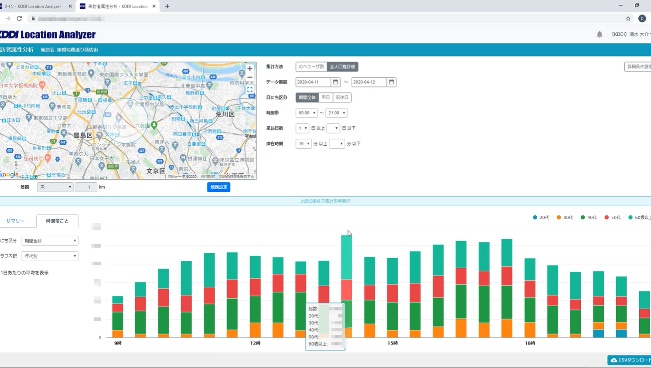Select the 来訪者属性分析 browser tab
Viewport: 651px width, 368px height.
(x=118, y=7)
